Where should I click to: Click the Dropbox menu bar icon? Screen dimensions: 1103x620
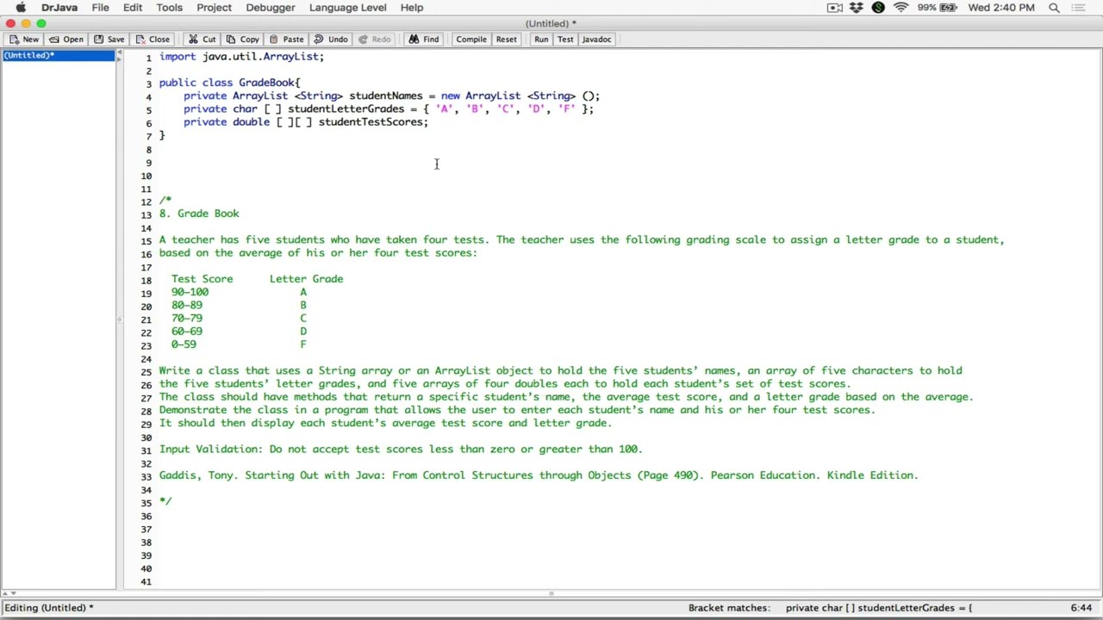click(x=856, y=8)
